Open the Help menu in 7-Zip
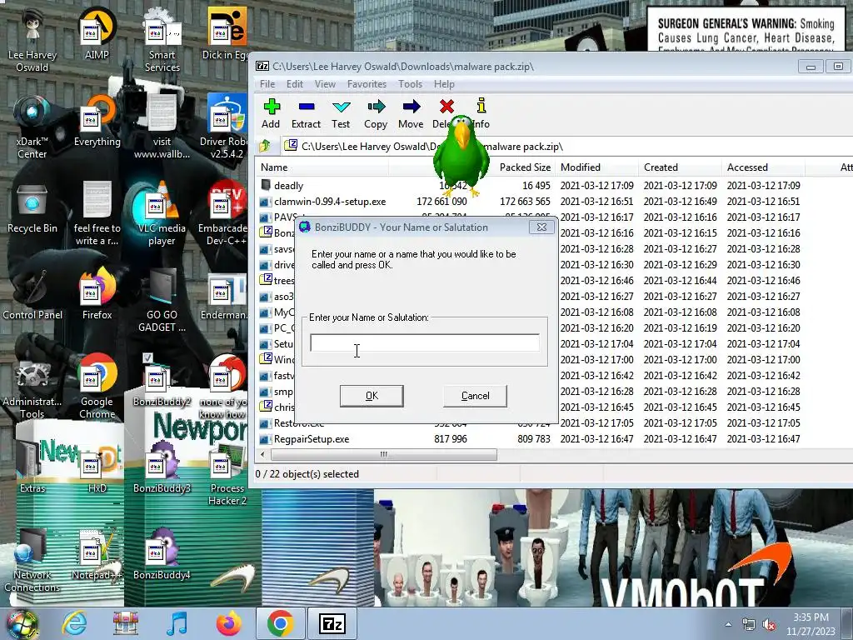The height and width of the screenshot is (640, 853). (x=444, y=84)
